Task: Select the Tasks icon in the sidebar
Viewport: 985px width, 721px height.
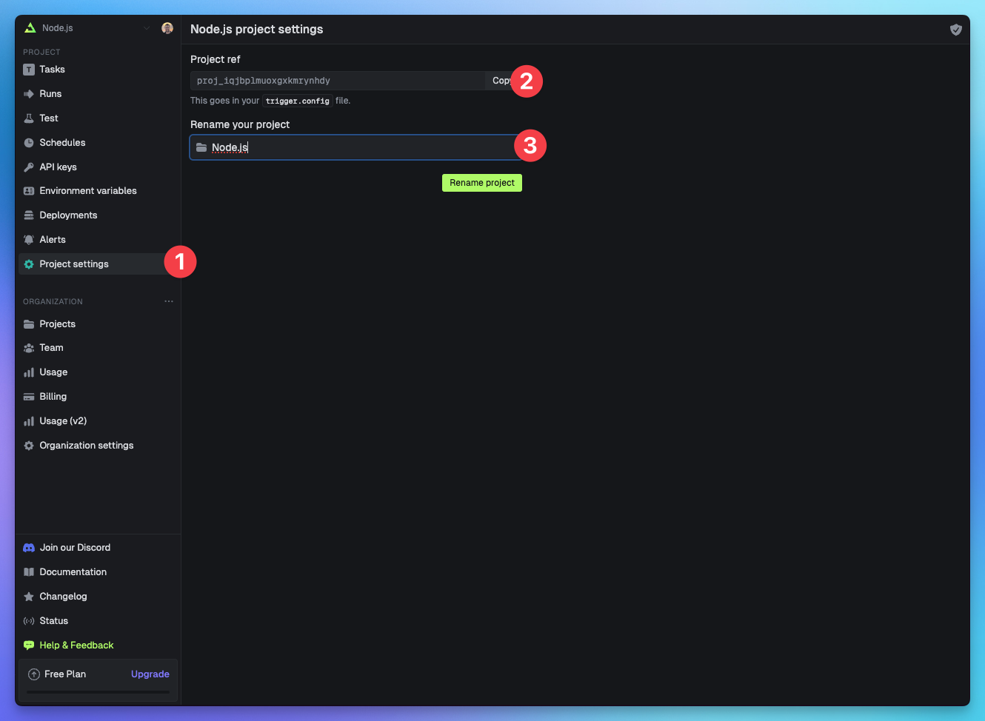Action: [28, 69]
